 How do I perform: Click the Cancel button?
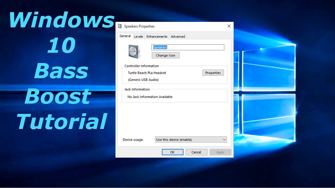click(196, 152)
